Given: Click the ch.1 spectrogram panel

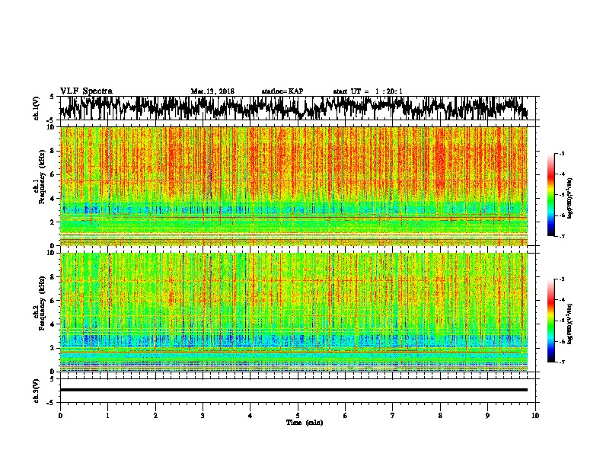Looking at the screenshot, I should point(294,186).
